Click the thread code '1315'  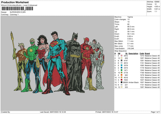click(142, 56)
